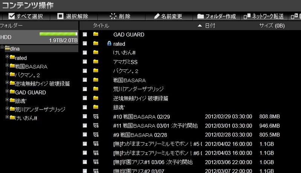Click the rated folder icon in the folder tree

[x=12, y=57]
